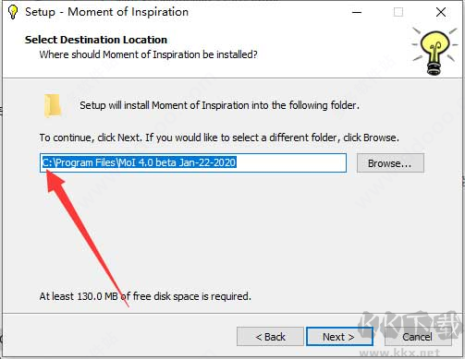Click the greyed-out maximize button

(398, 12)
